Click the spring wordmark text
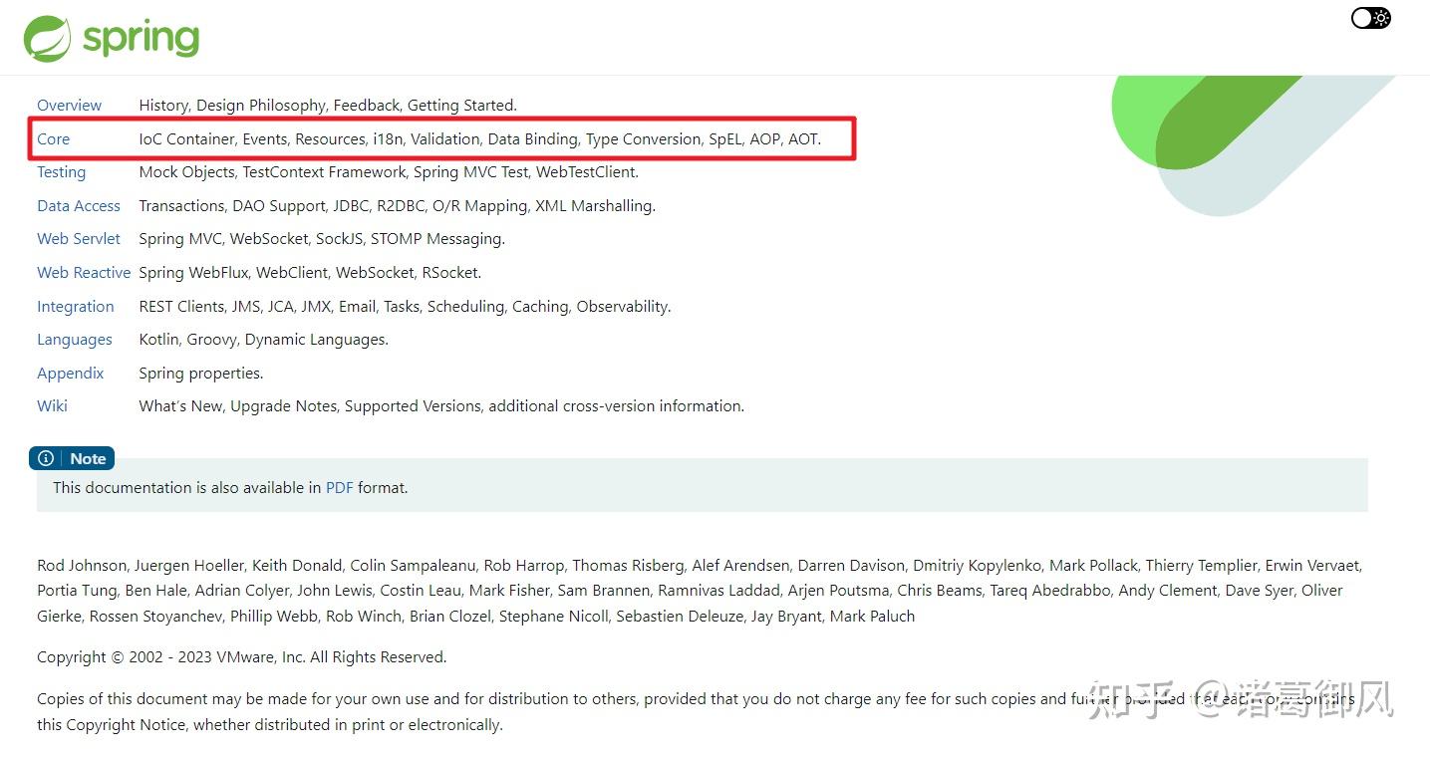The width and height of the screenshot is (1430, 757). [x=141, y=39]
